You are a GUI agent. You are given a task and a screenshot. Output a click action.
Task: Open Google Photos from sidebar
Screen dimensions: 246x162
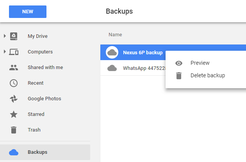[x=45, y=99]
